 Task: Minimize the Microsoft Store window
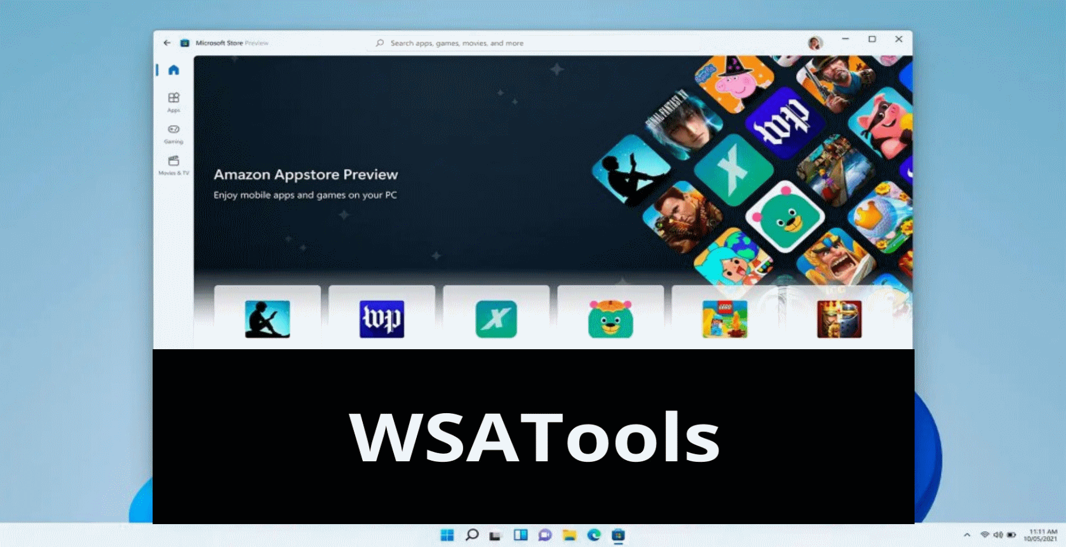pyautogui.click(x=845, y=39)
